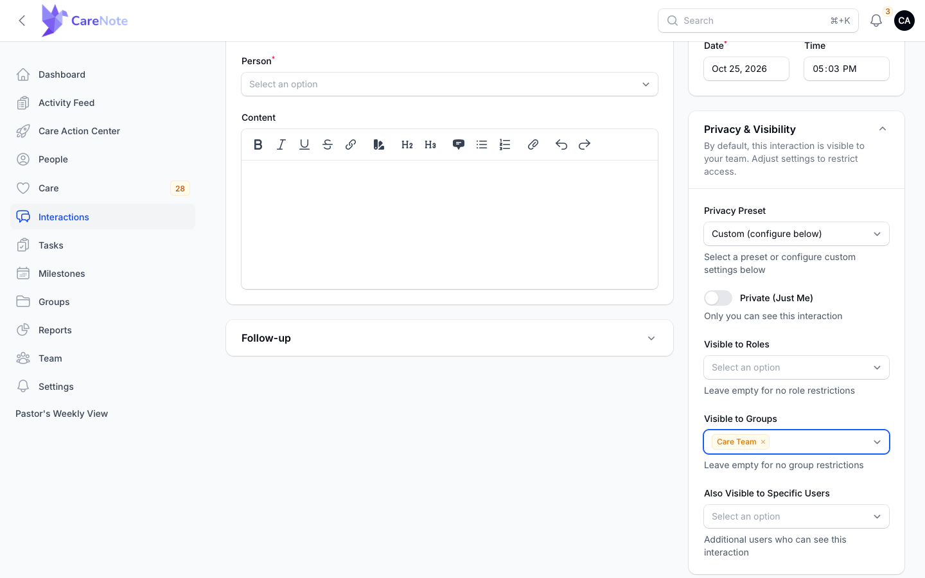The image size is (925, 578).
Task: Open Pastor's Weekly View link
Action: click(x=62, y=414)
